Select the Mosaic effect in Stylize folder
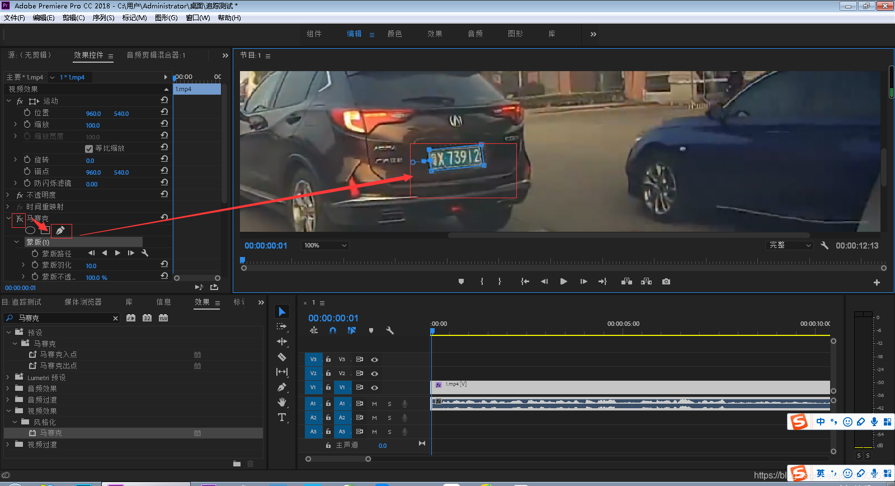This screenshot has height=486, width=895. coord(51,433)
